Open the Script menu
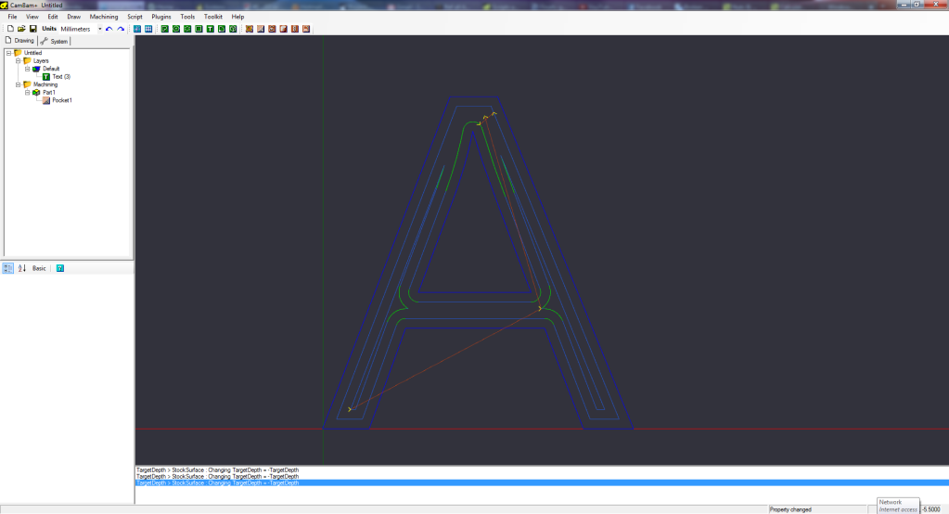The width and height of the screenshot is (949, 514). pos(135,17)
